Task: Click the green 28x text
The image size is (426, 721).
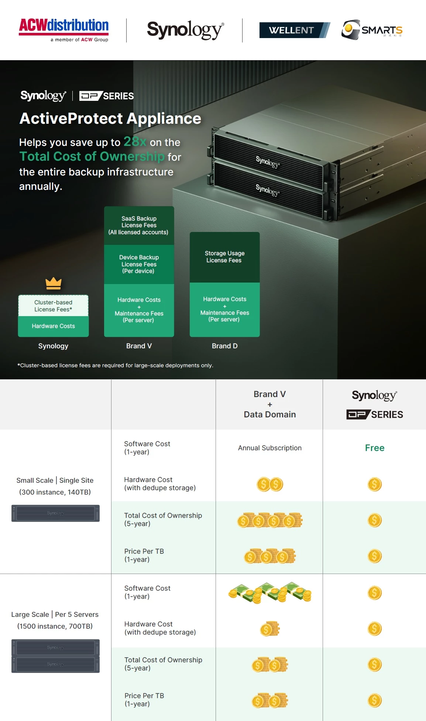Action: [x=135, y=141]
